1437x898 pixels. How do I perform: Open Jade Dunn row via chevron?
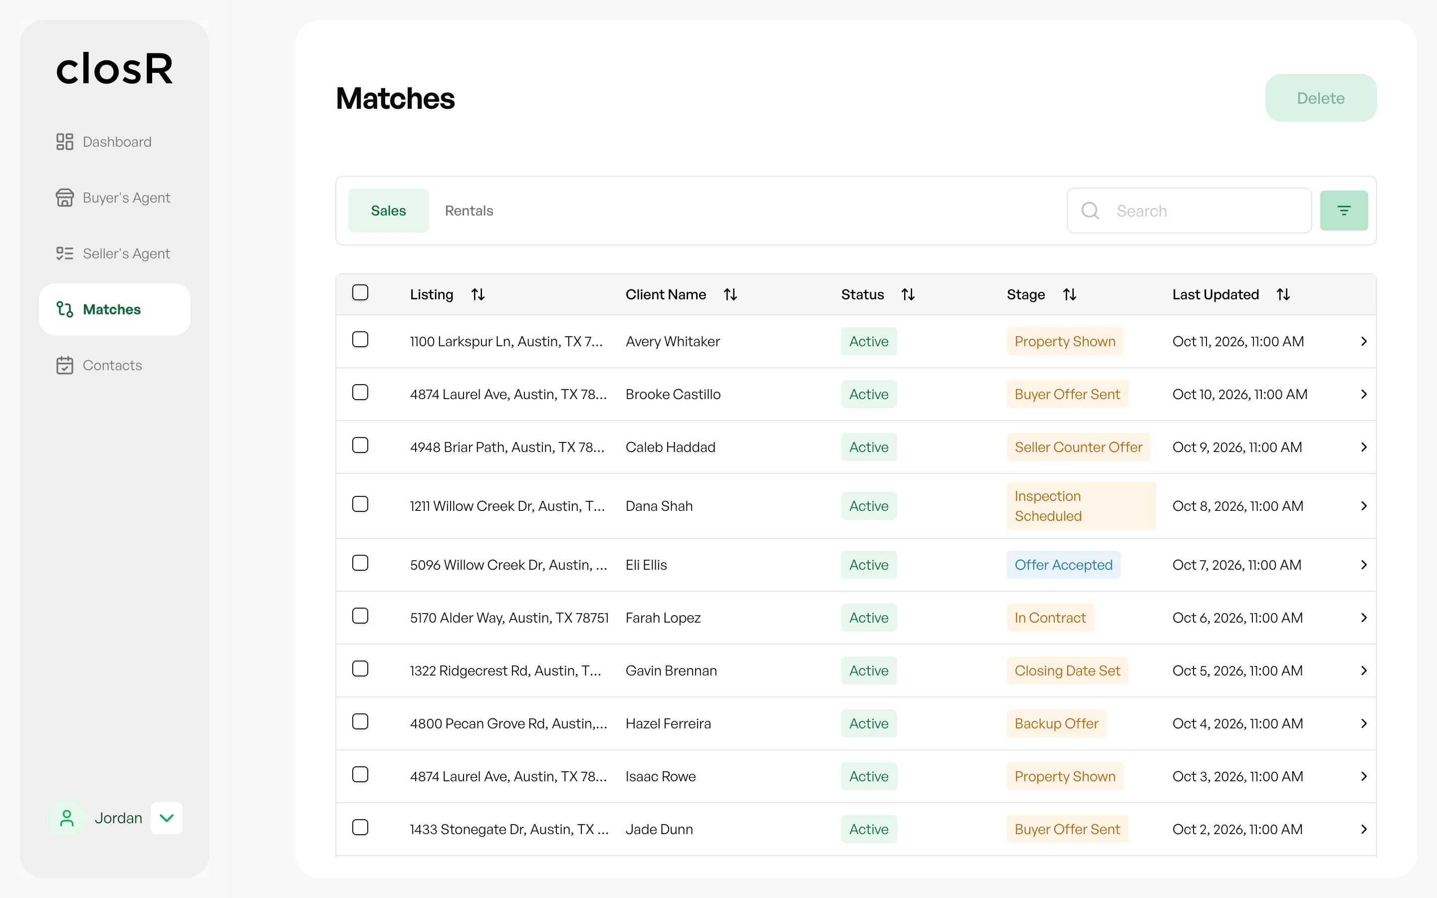pyautogui.click(x=1364, y=829)
